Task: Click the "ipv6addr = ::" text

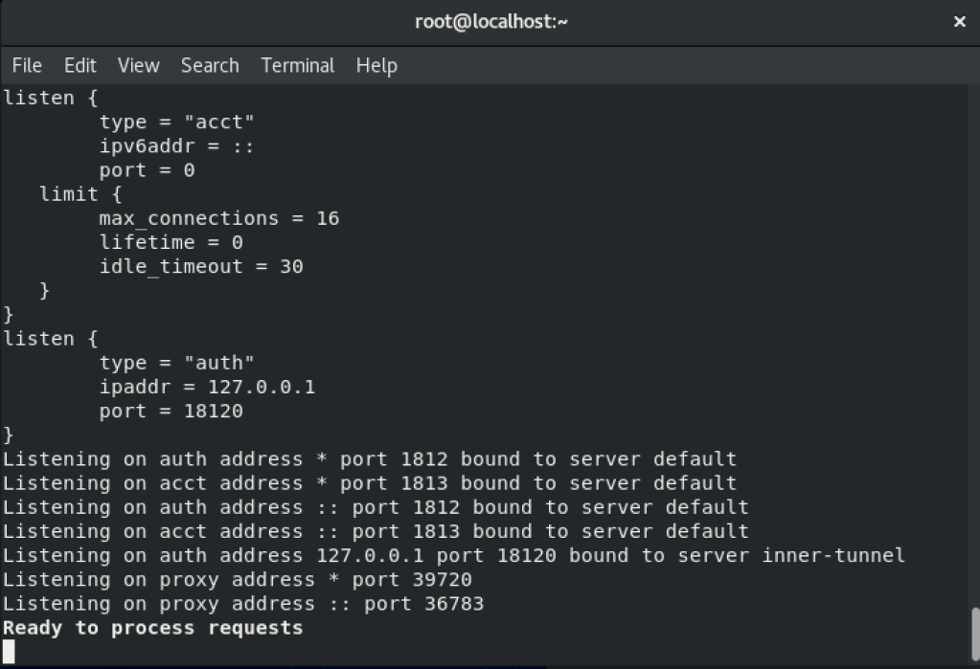Action: 176,146
